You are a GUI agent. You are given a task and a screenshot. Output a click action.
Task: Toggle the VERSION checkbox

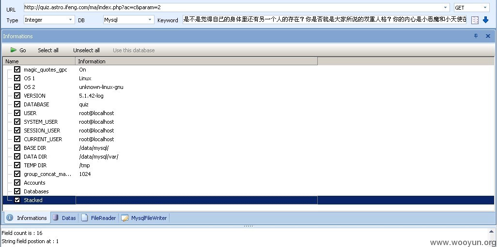point(17,95)
